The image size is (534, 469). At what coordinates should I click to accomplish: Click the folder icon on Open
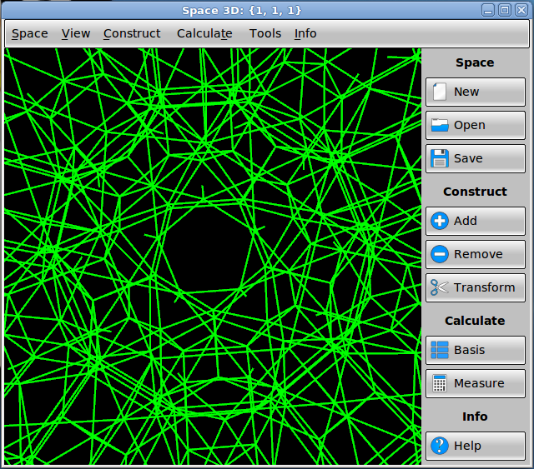coord(440,125)
